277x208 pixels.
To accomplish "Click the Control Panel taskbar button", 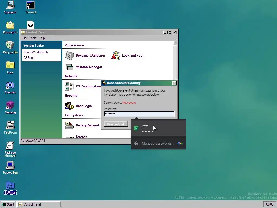I will 39,204.
